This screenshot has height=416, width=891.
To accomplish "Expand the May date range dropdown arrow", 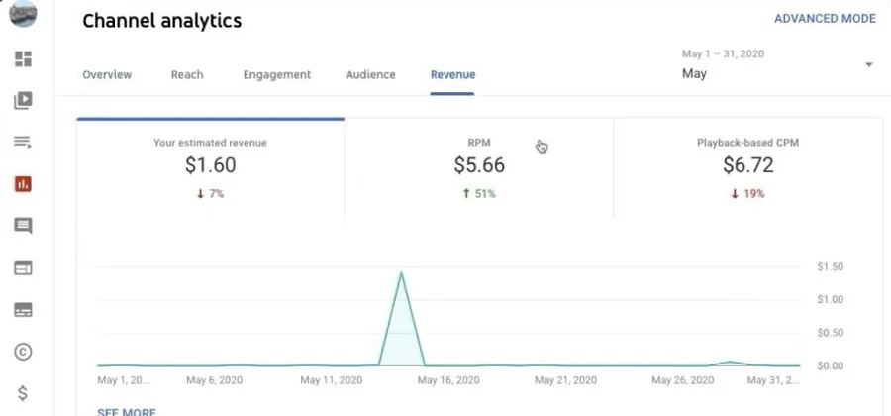I will (868, 65).
